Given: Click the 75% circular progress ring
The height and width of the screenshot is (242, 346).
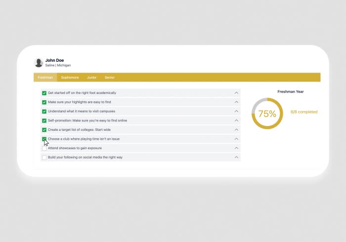Looking at the screenshot, I should click(267, 114).
